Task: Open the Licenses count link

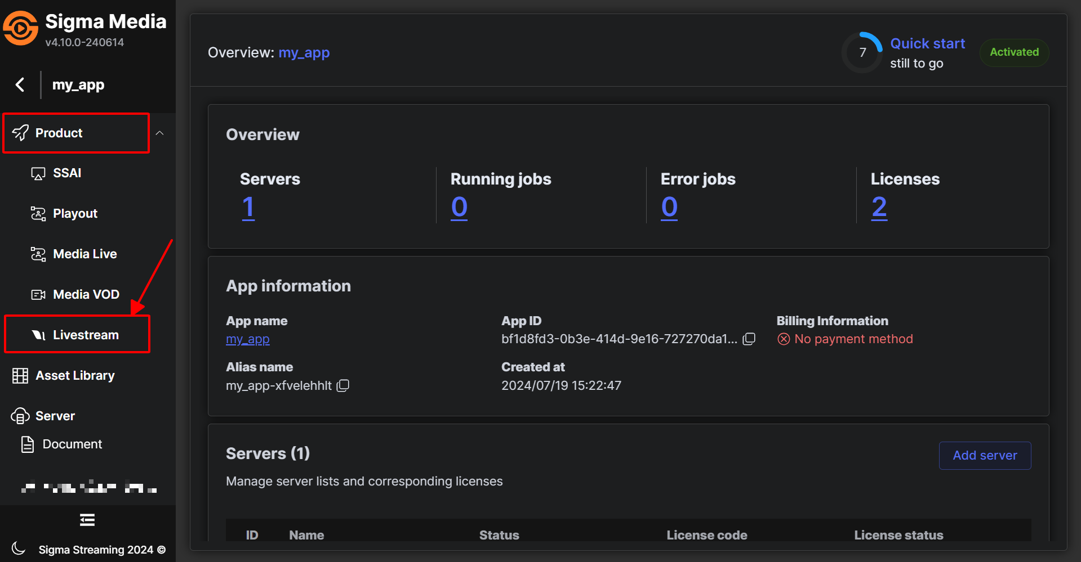Action: [879, 208]
